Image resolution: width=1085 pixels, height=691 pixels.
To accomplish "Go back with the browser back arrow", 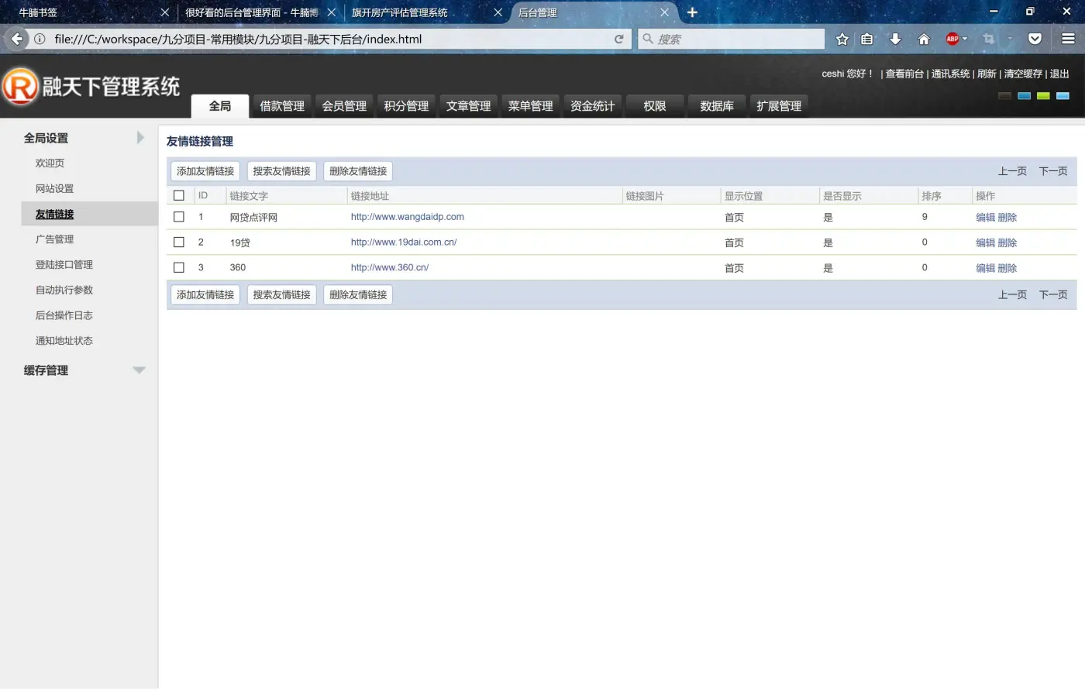I will [x=16, y=39].
